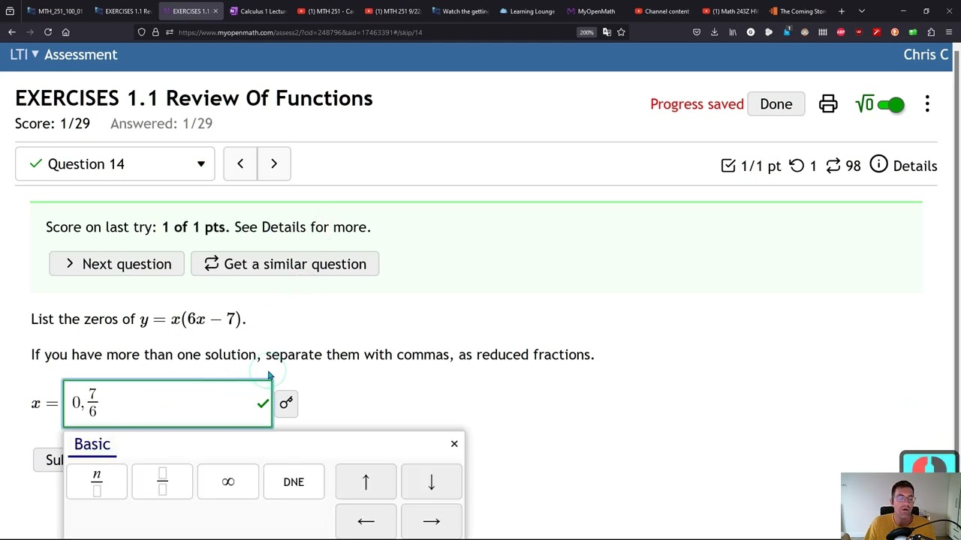Click the left arrow keypad key

pos(366,521)
